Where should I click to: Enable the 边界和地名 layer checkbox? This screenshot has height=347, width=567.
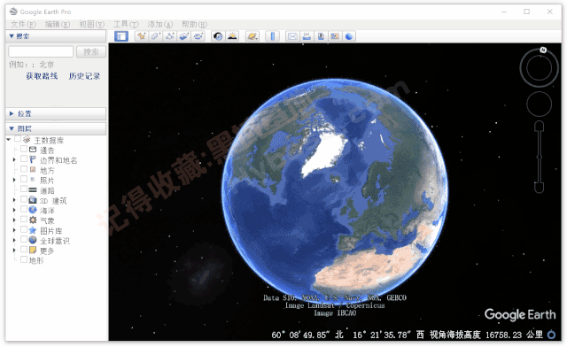[24, 159]
